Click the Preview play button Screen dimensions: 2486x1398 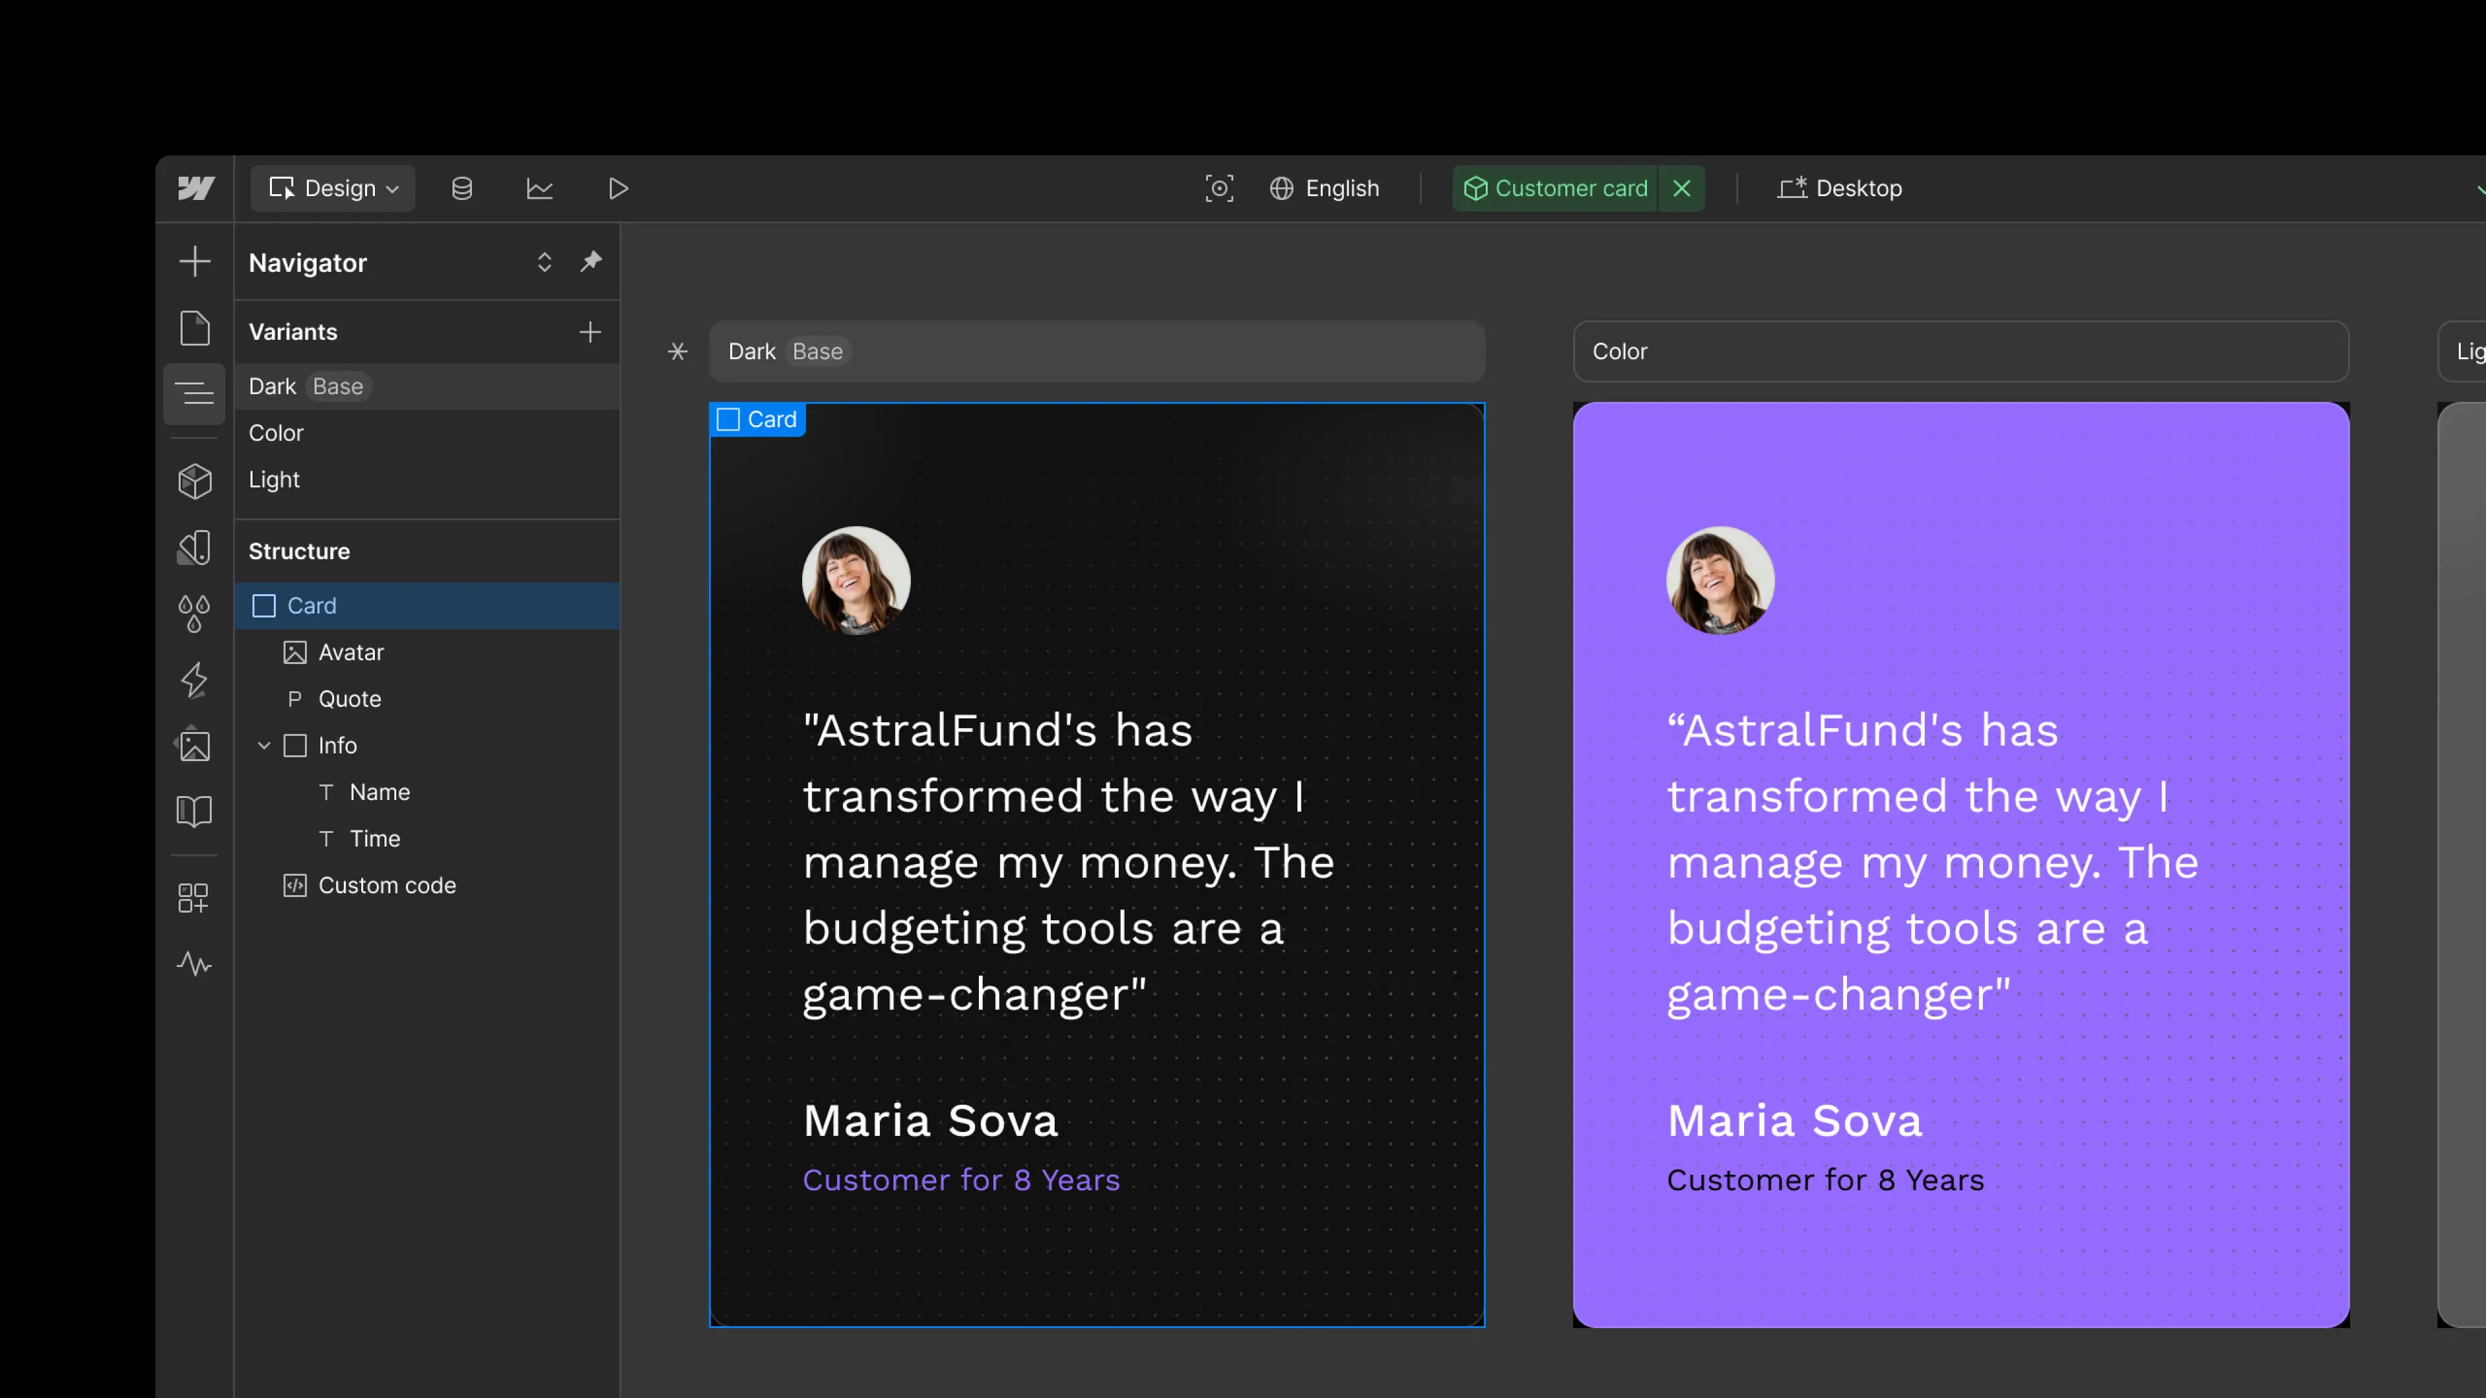coord(619,188)
